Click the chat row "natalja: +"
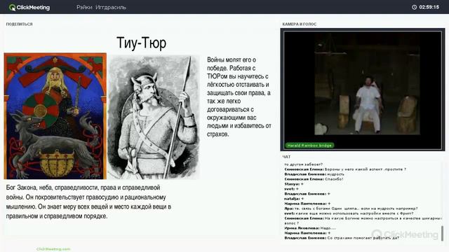The width and height of the screenshot is (449, 252). [294, 199]
